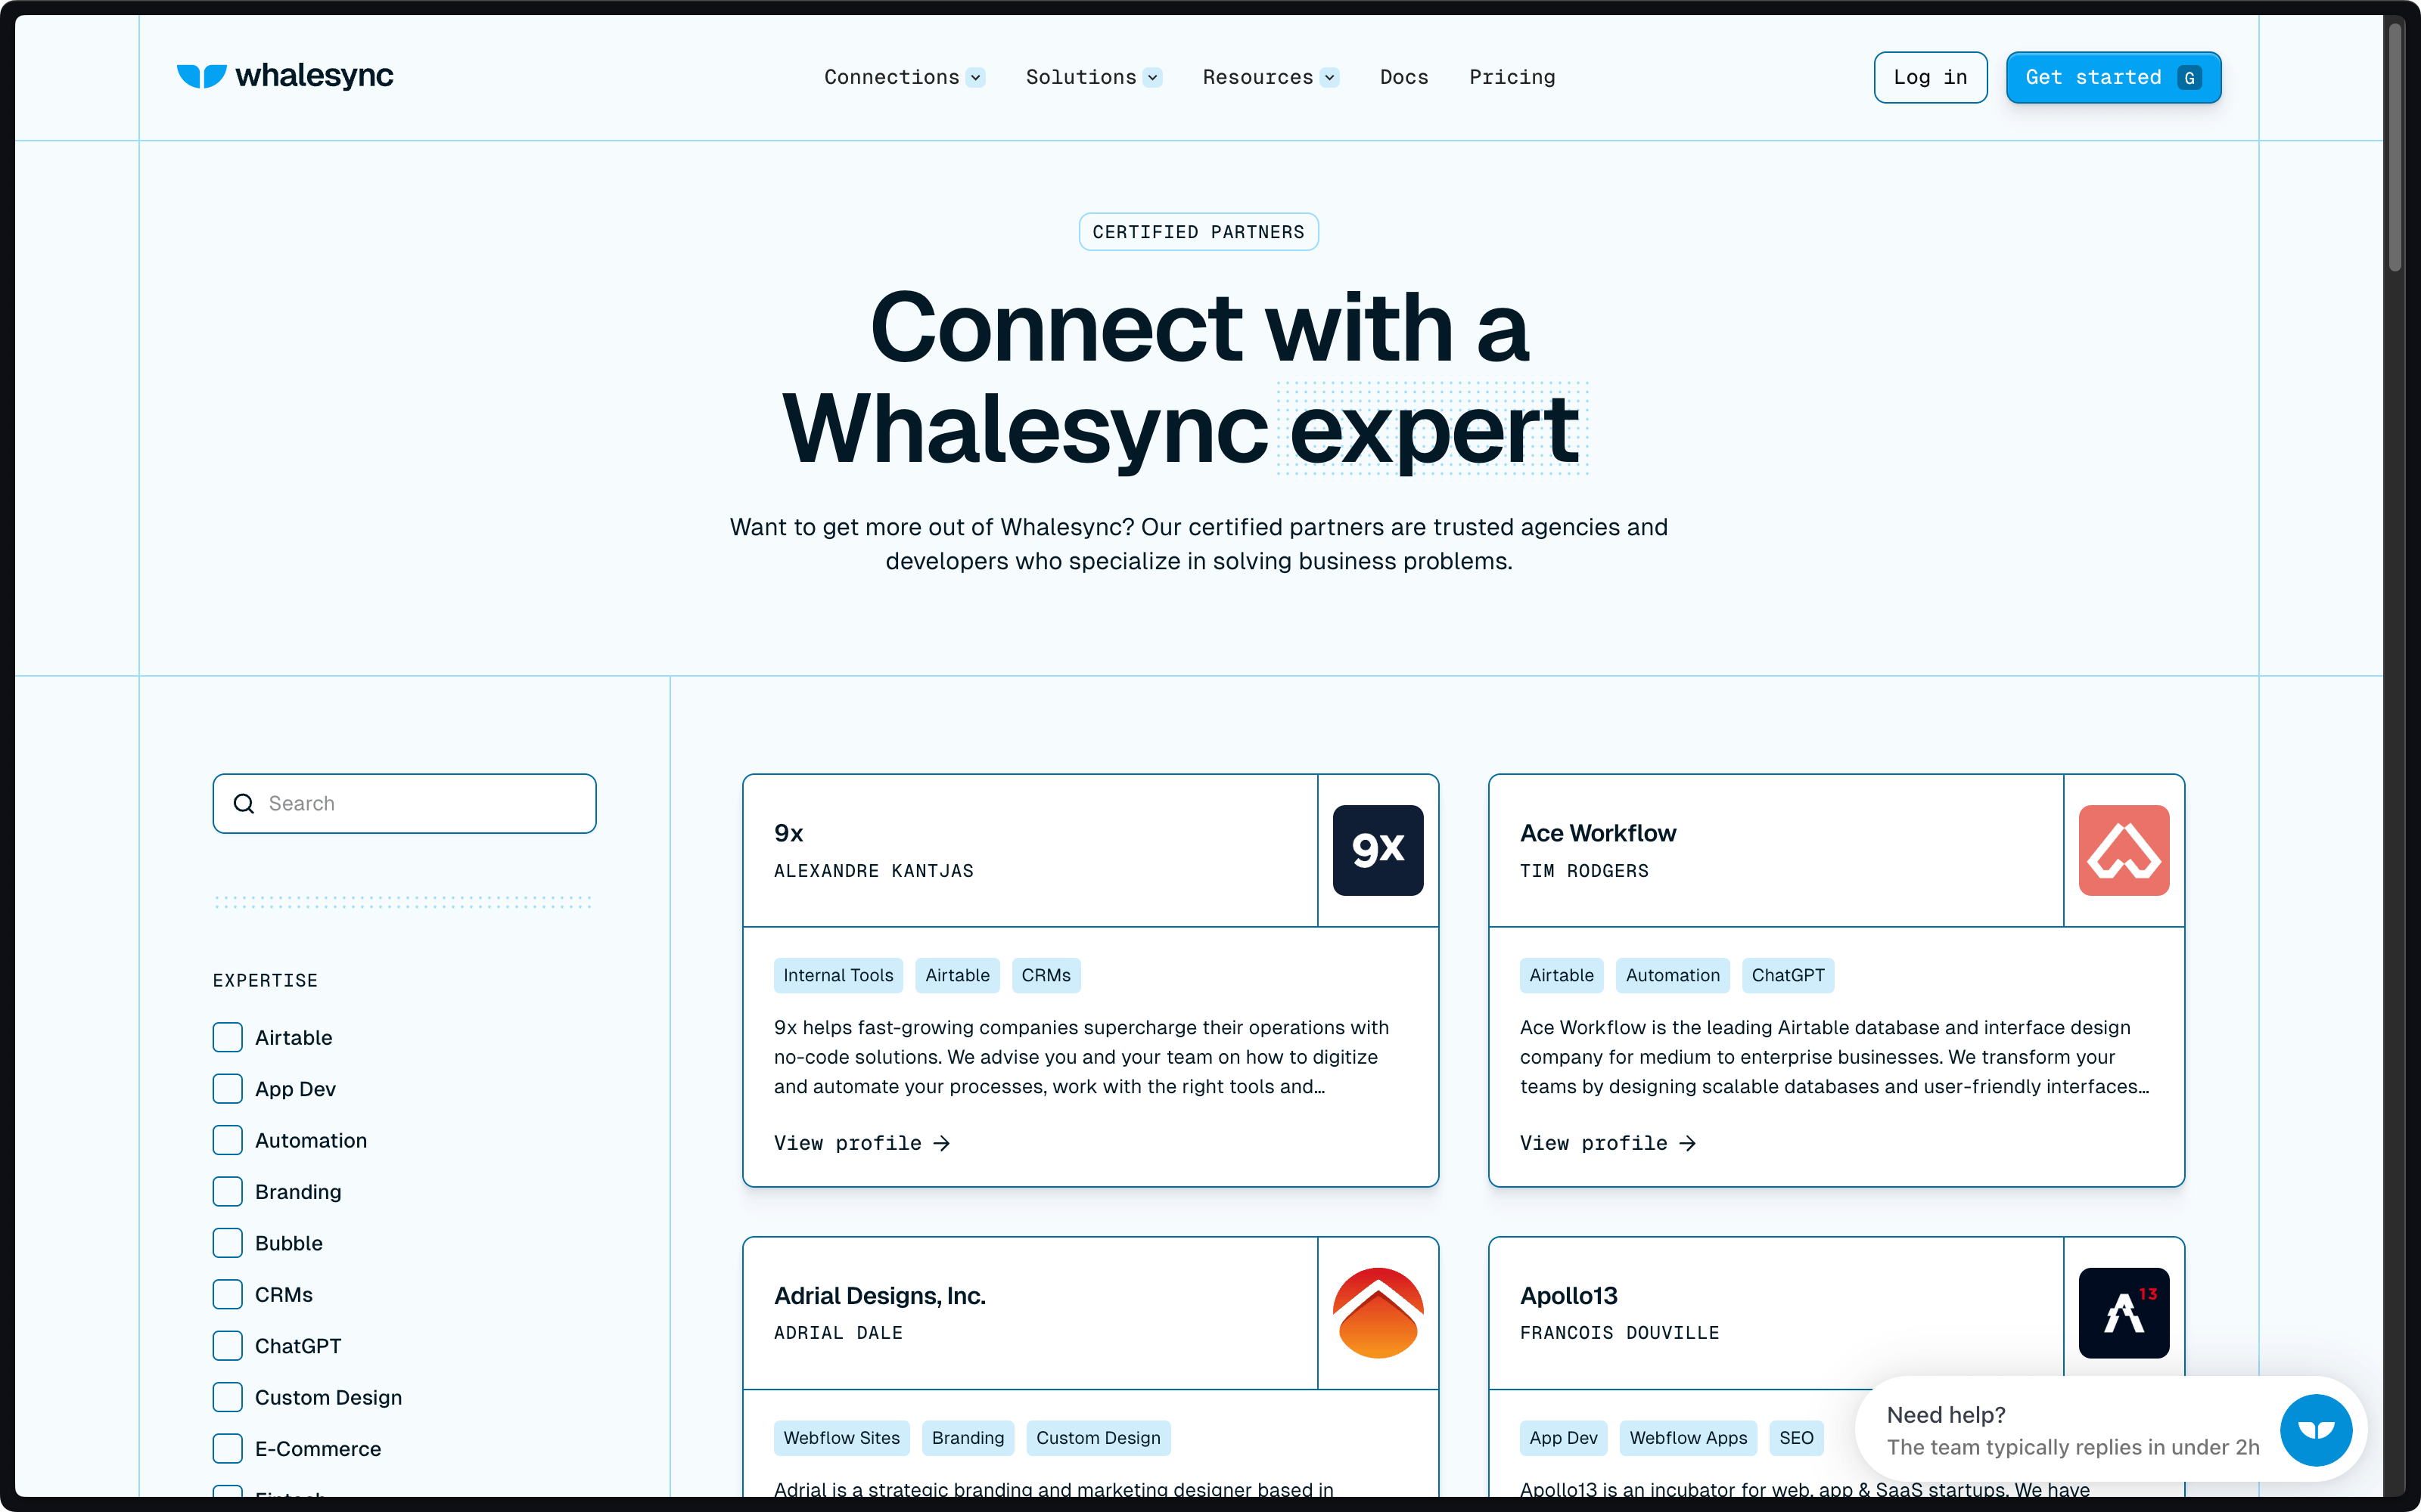This screenshot has width=2421, height=1512.
Task: Click the ADRIAL DALE name
Action: point(838,1333)
